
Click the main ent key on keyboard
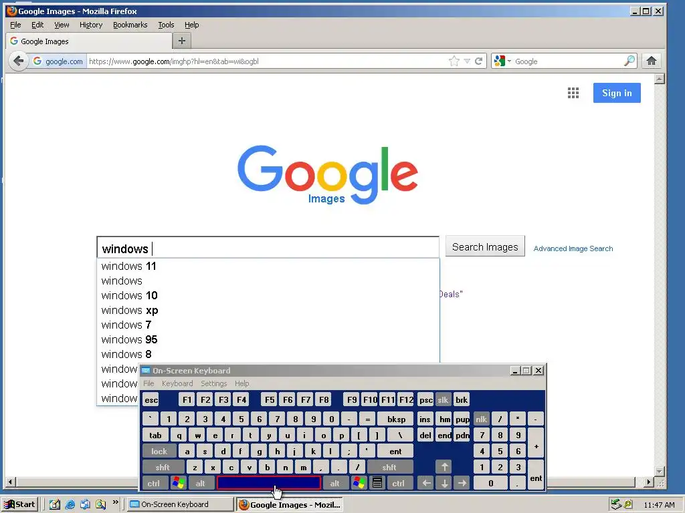point(395,451)
